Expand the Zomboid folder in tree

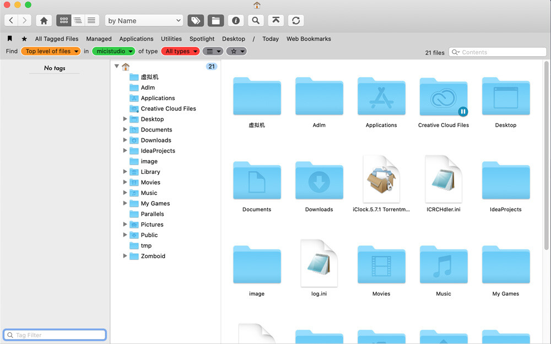click(125, 256)
